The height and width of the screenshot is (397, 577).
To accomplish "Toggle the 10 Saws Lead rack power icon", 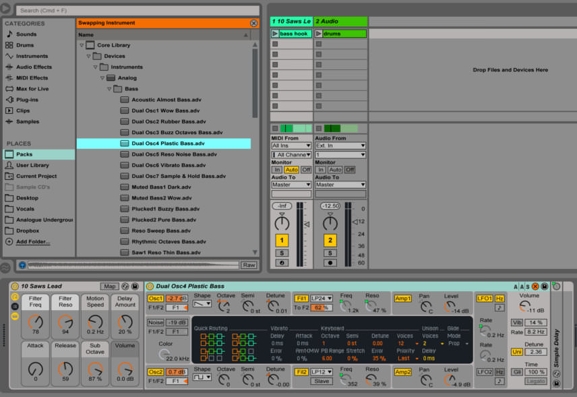I will coord(15,286).
